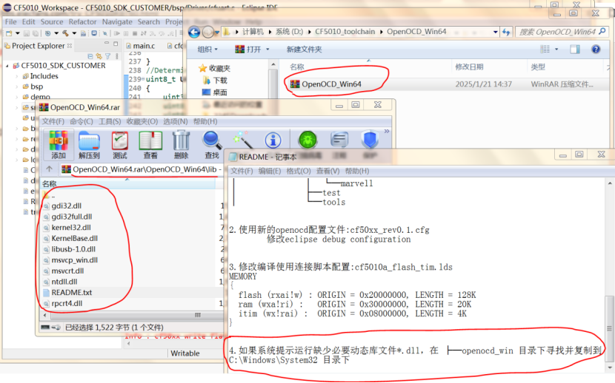Image resolution: width=615 pixels, height=383 pixels.
Task: Click the 计算机 breadcrumb in Explorer address bar
Action: (253, 32)
